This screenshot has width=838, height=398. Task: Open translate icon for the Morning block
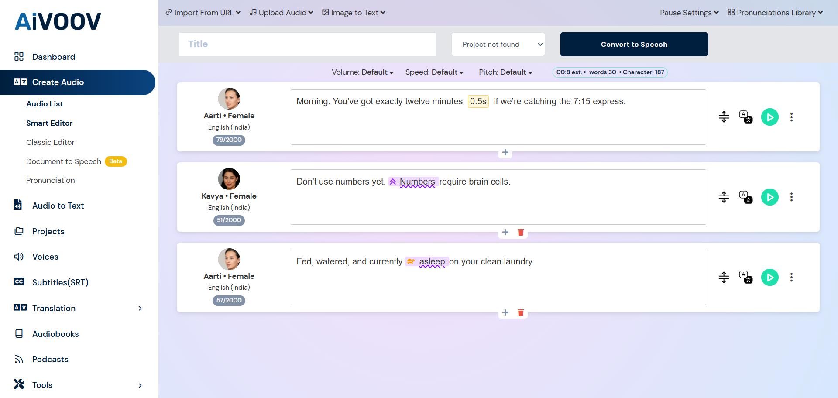pos(745,117)
